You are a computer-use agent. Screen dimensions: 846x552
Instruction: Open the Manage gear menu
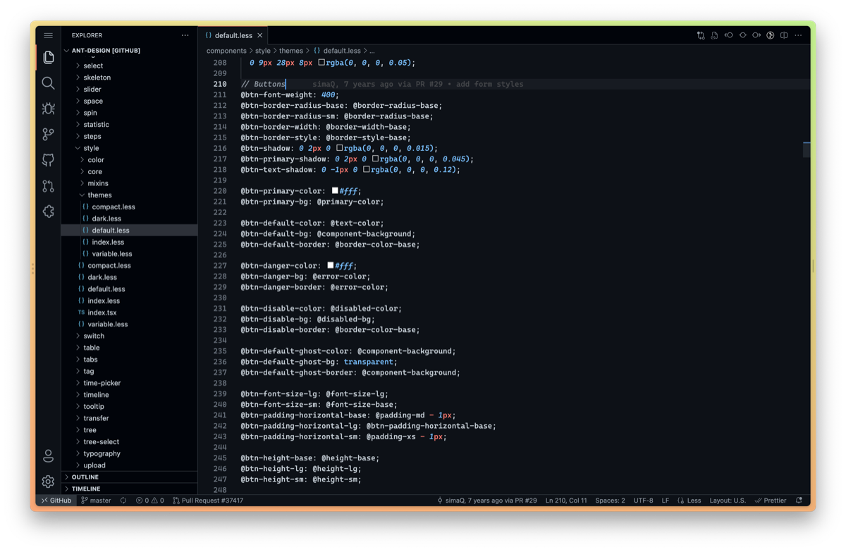[48, 482]
